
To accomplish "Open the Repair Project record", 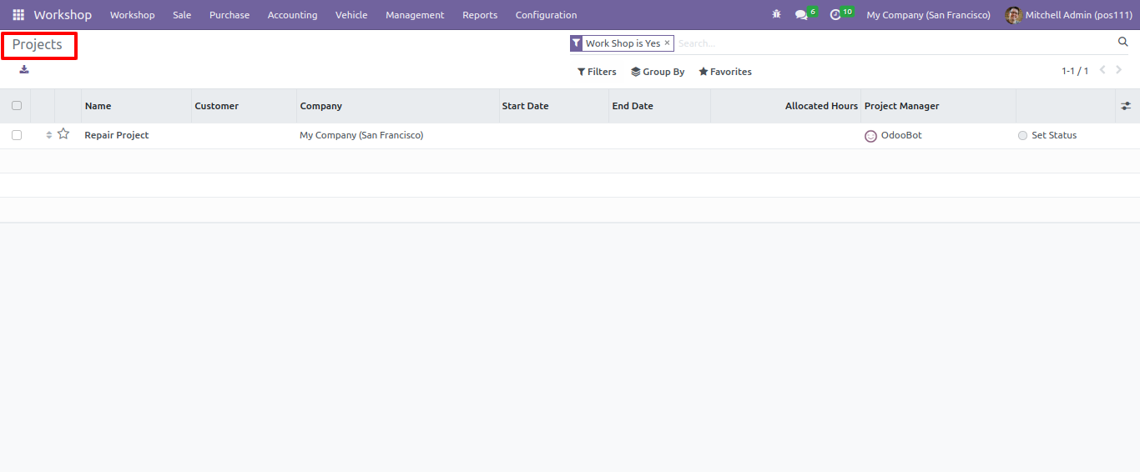I will pos(117,135).
